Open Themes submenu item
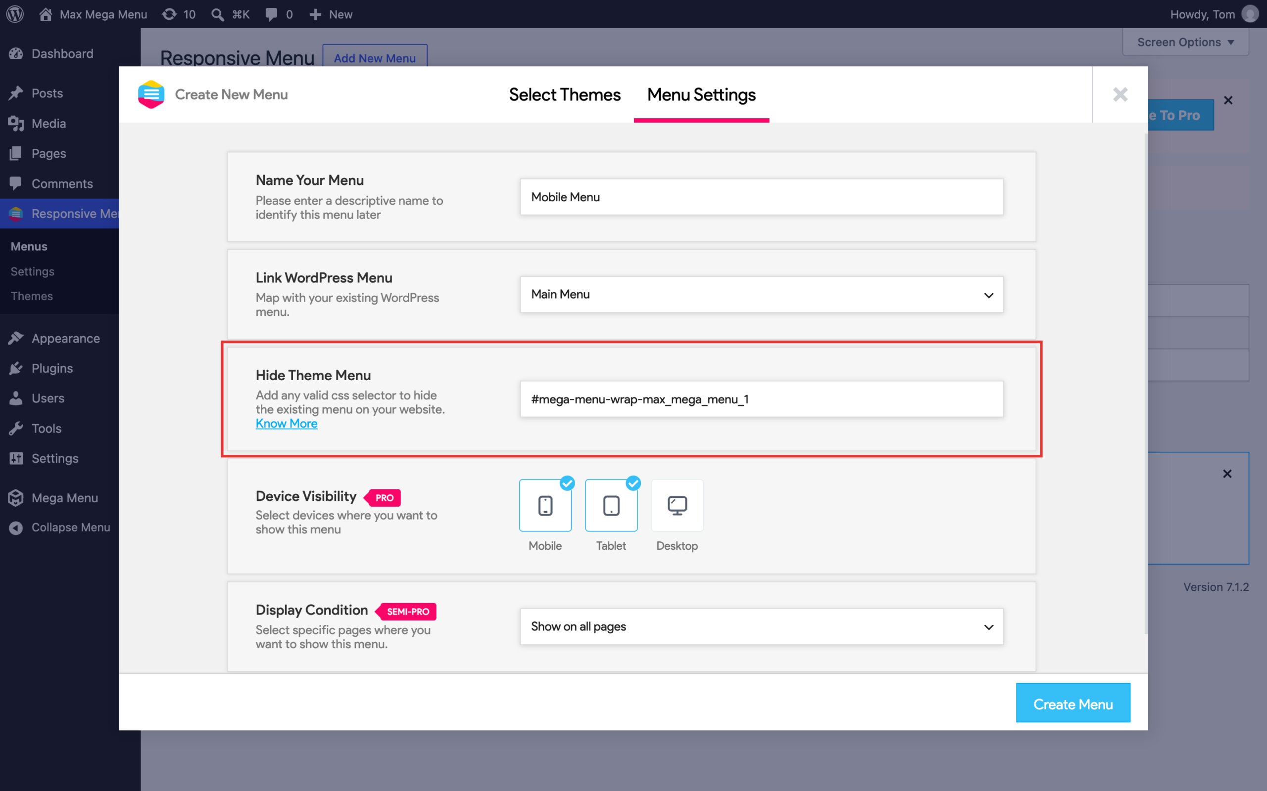 [31, 296]
